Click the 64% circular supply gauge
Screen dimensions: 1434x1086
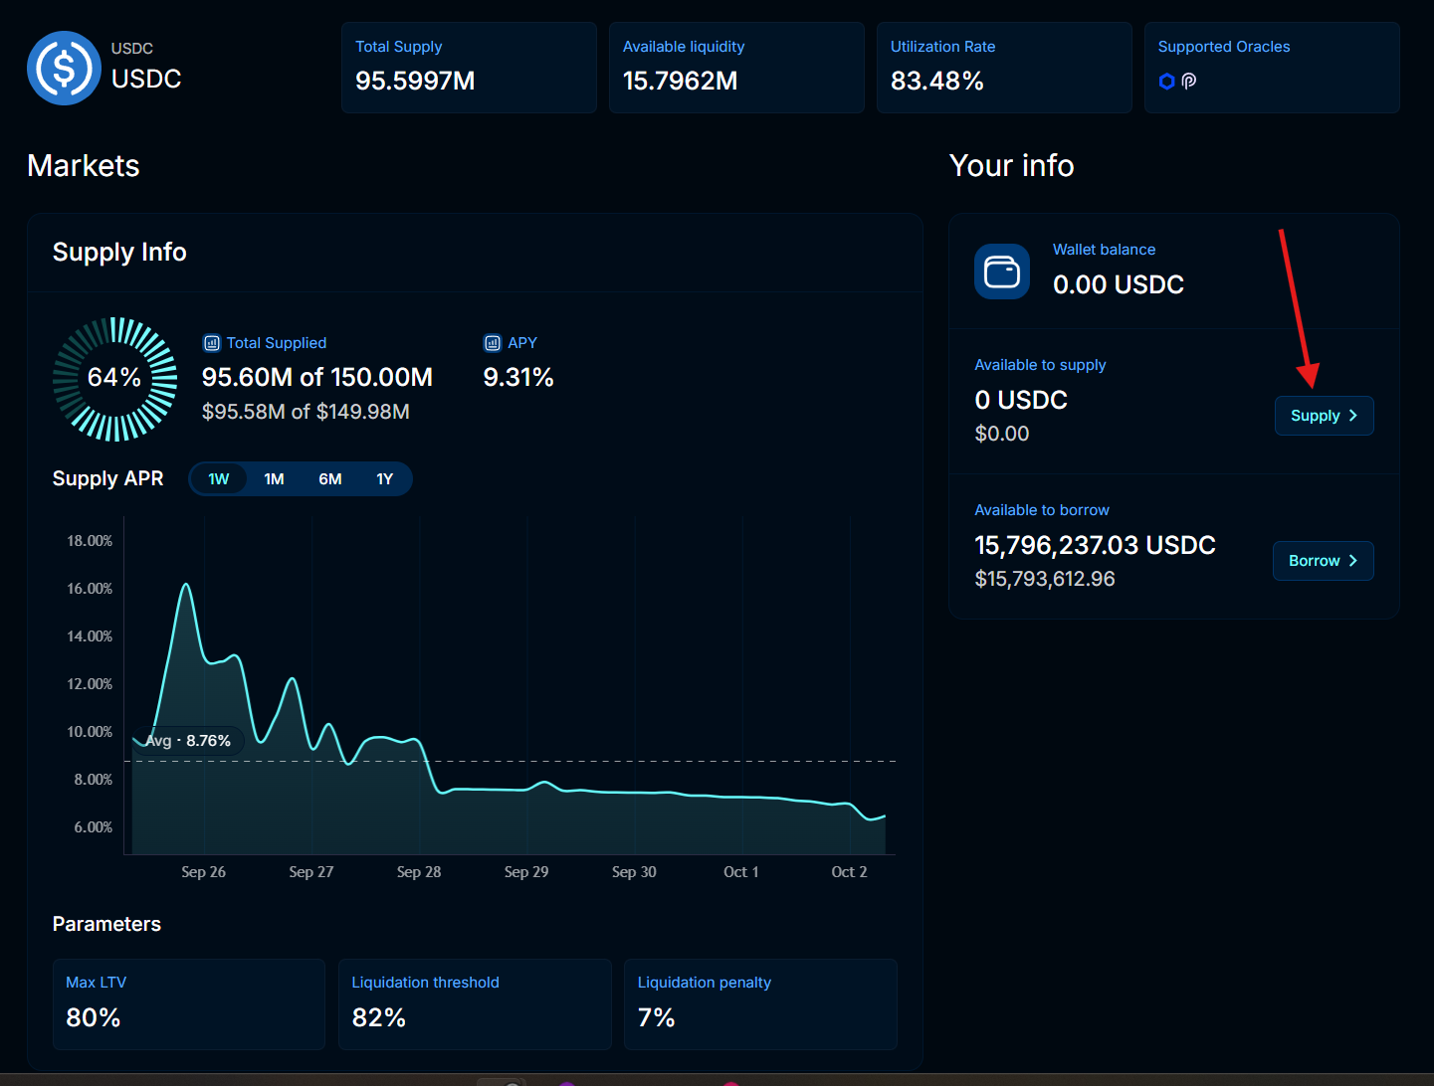click(x=114, y=379)
